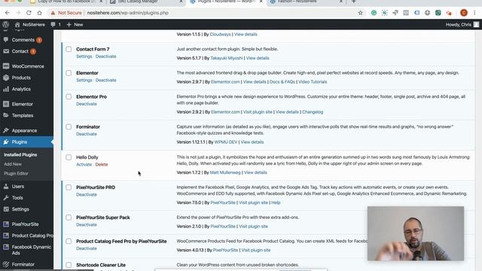Open Howdy, Chris account menu
482x271 pixels.
pos(462,25)
